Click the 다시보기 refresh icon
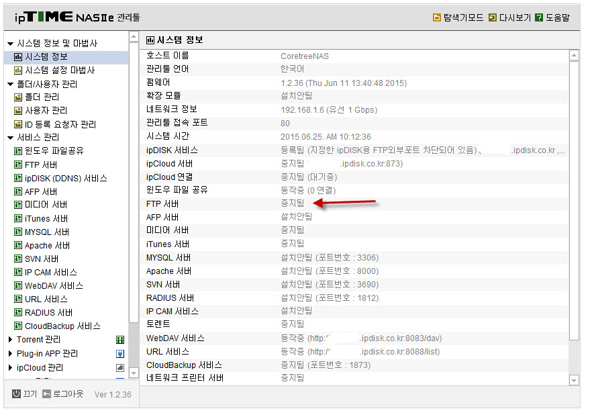 click(493, 17)
